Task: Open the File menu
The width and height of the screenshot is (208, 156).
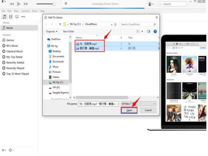Action: [3, 11]
